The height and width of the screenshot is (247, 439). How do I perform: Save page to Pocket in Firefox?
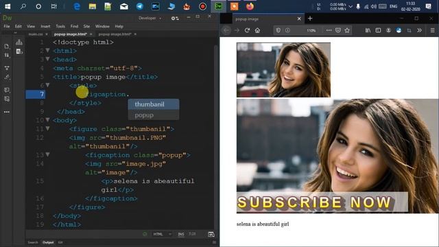tap(338, 30)
